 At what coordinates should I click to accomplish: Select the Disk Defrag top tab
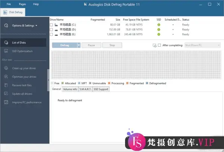tap(13, 12)
